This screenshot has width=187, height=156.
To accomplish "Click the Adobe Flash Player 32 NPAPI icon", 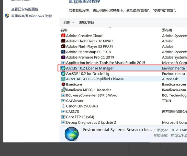I will [x=63, y=41].
